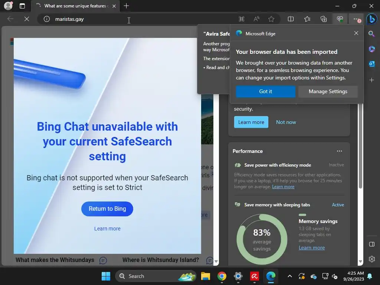
Task: Open a new tab with the plus button
Action: (126, 6)
